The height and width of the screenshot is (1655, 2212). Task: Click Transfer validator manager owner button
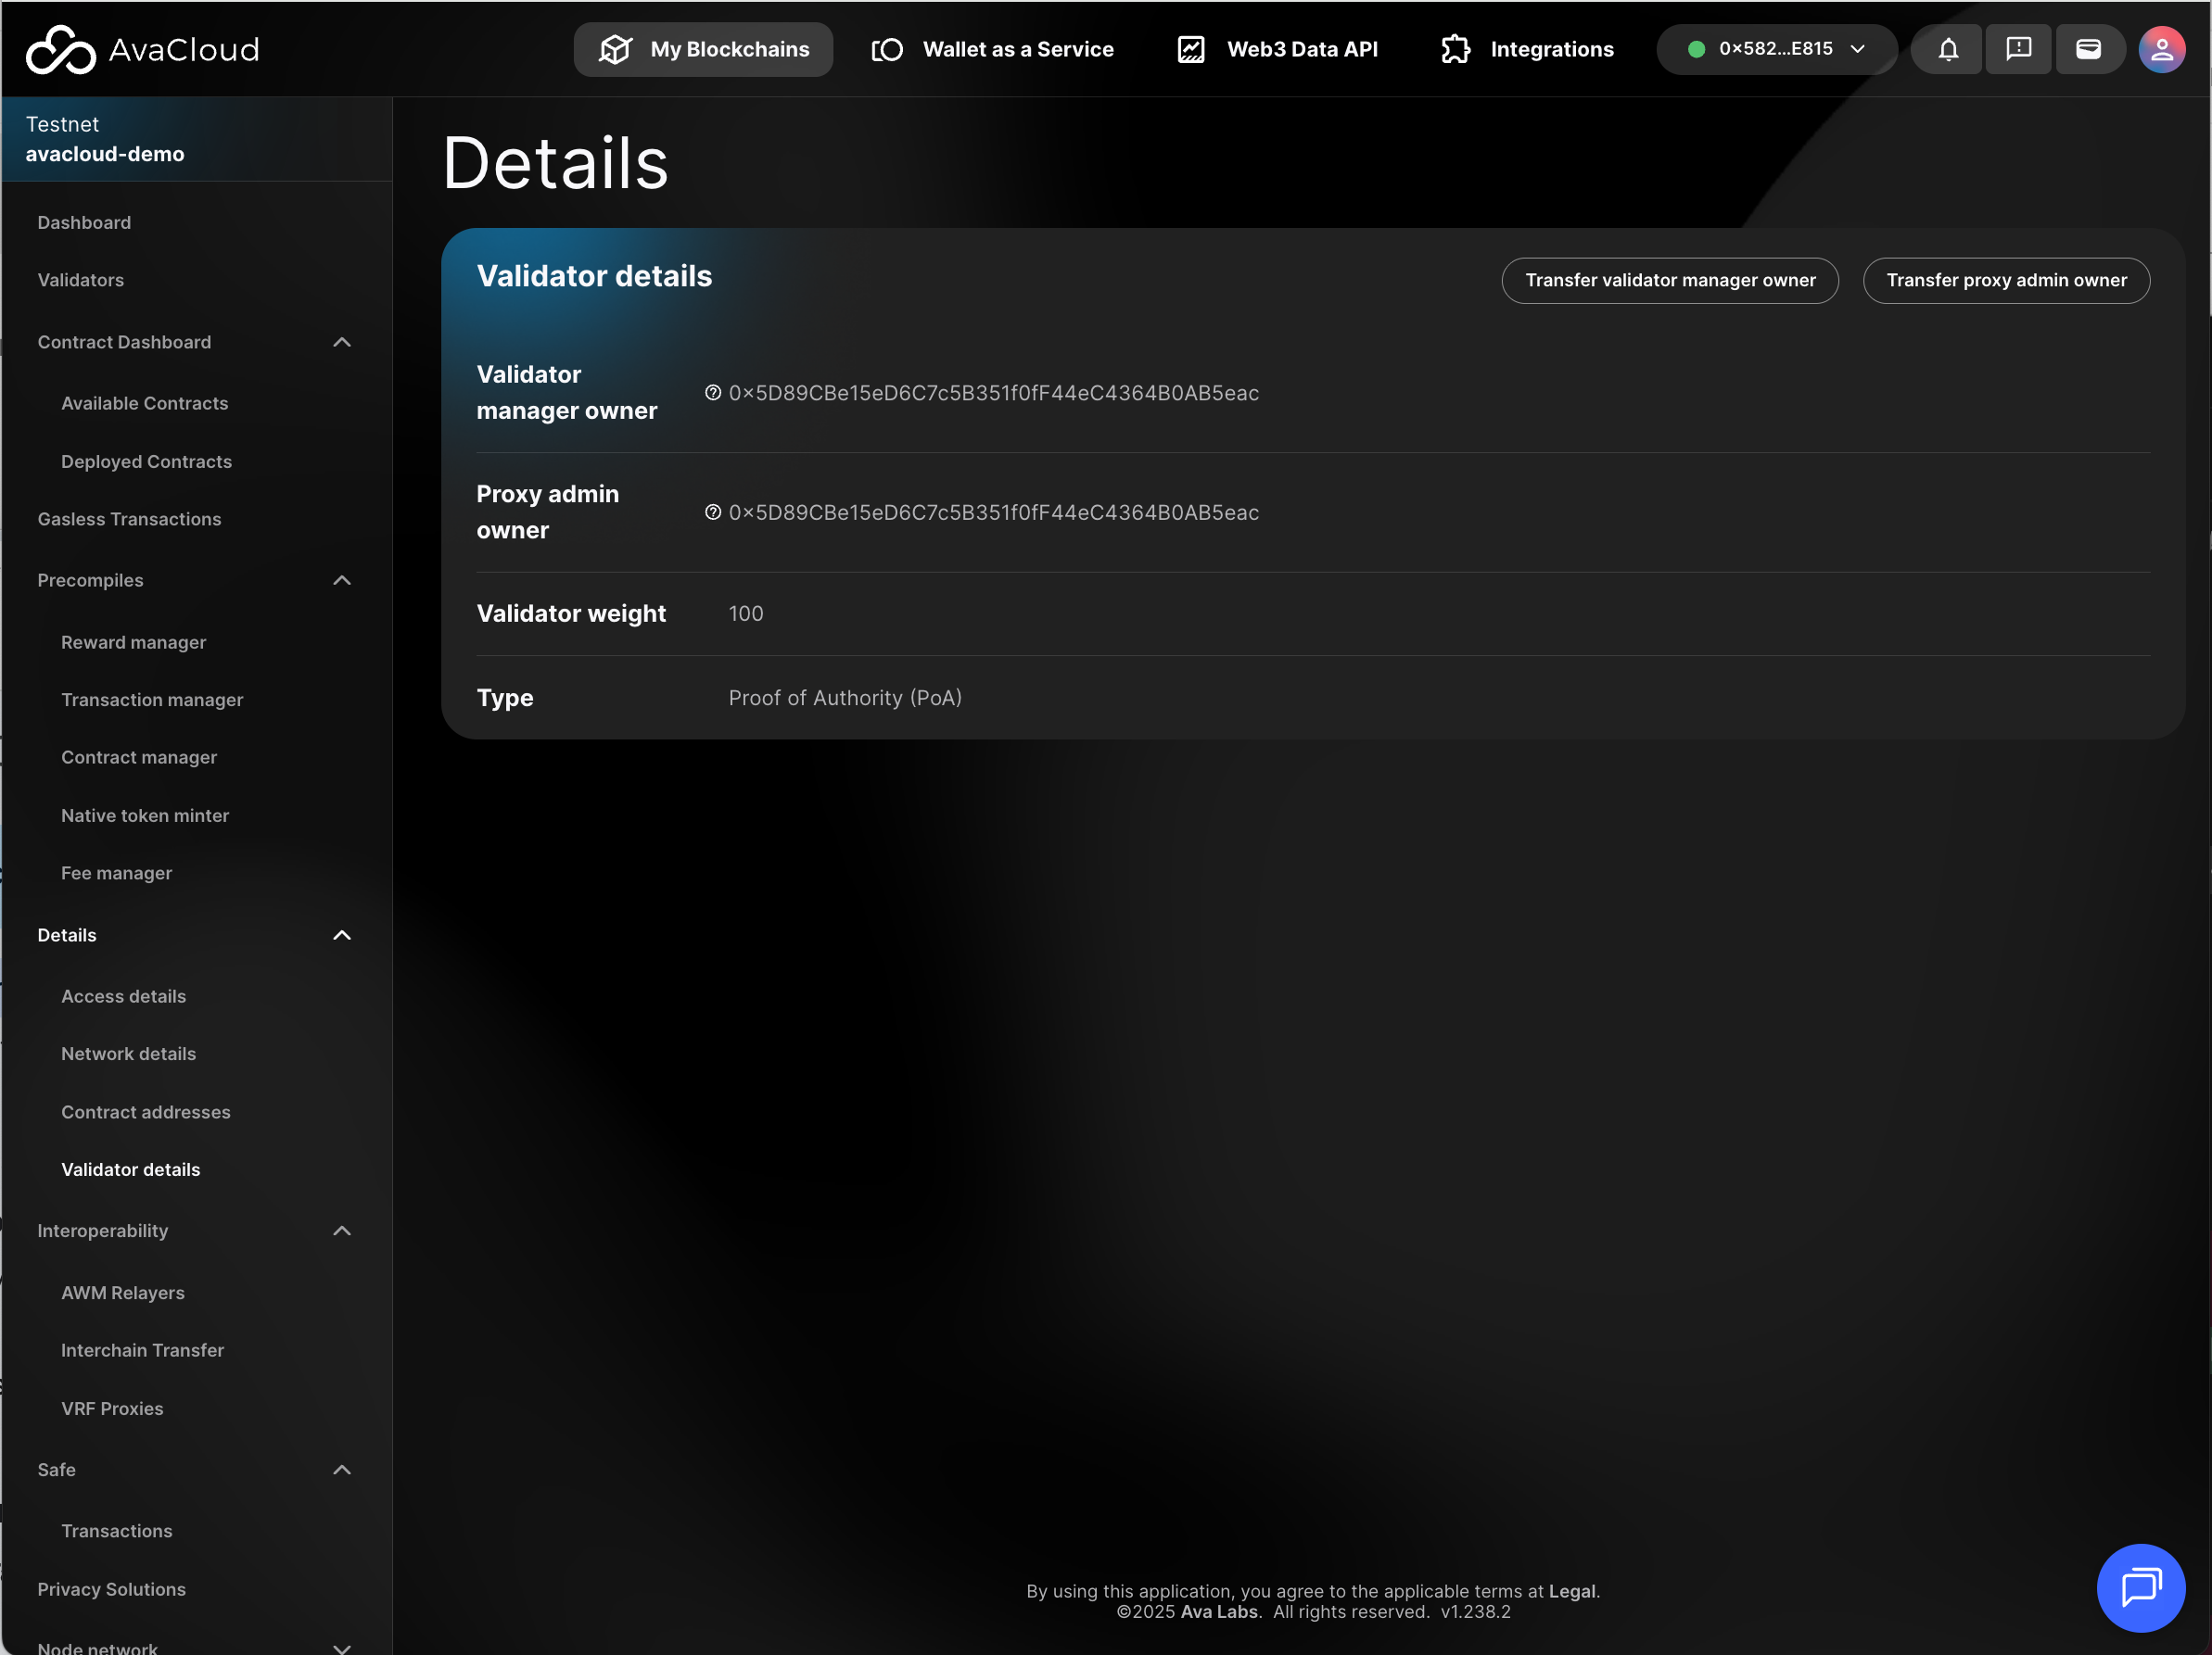point(1669,281)
